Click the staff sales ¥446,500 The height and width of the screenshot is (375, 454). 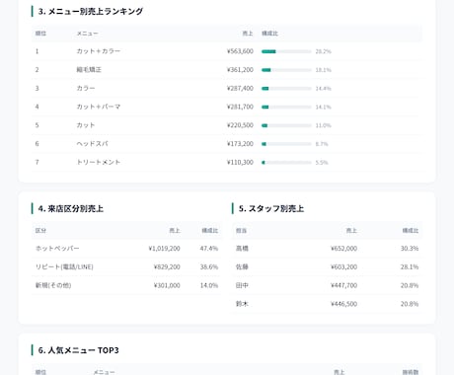[343, 304]
